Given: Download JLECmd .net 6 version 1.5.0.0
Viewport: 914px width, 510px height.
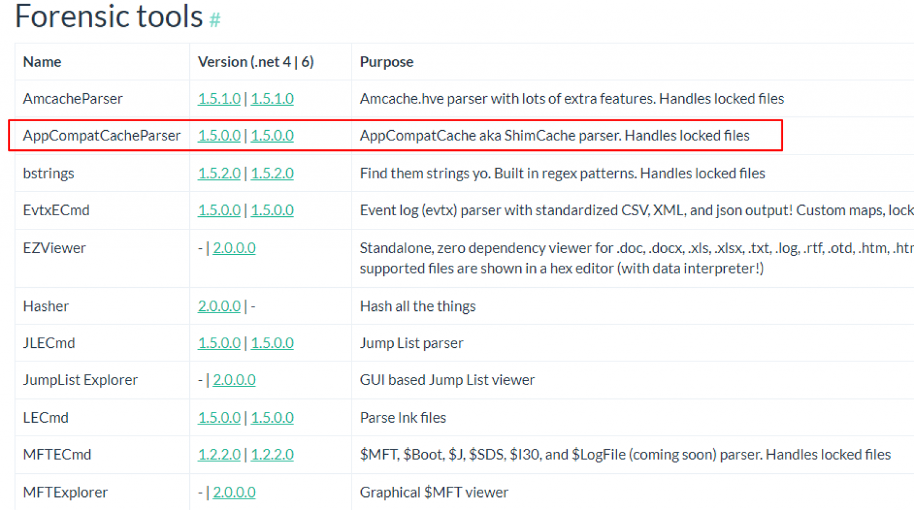Looking at the screenshot, I should click(x=272, y=343).
